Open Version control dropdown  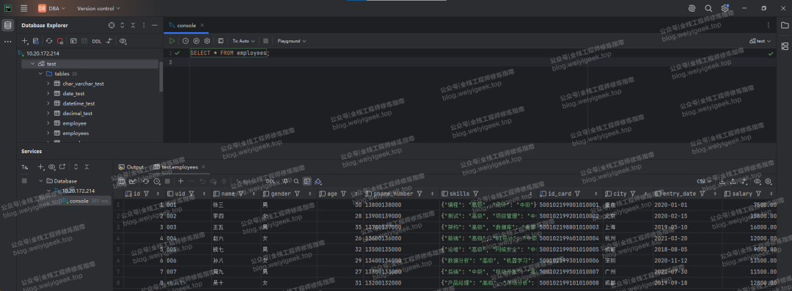point(98,8)
